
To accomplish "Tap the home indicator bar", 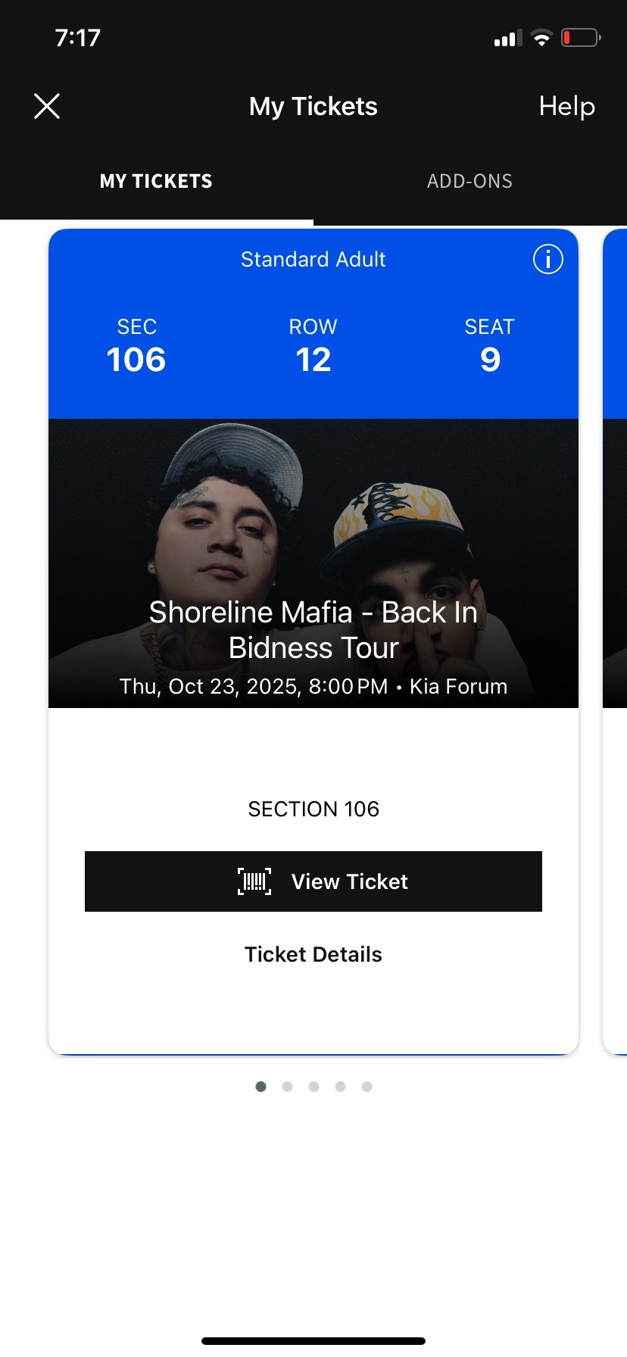I will [313, 1341].
